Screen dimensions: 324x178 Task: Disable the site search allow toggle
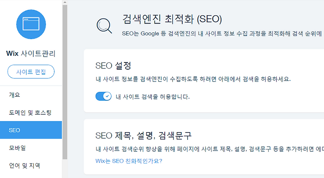pyautogui.click(x=103, y=96)
